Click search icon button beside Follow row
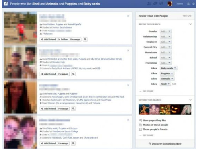The height and width of the screenshot is (149, 198). pyautogui.click(x=85, y=39)
